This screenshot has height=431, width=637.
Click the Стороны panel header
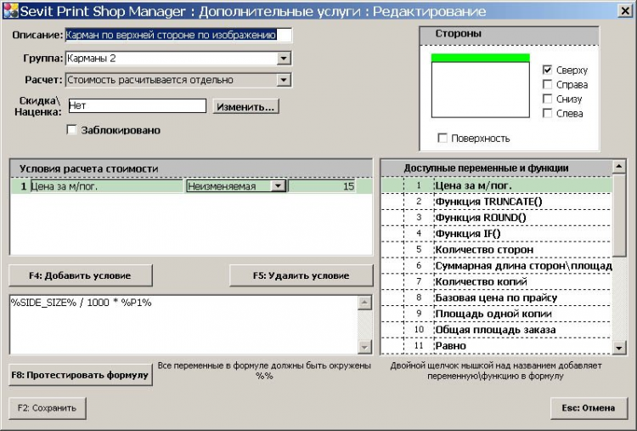tap(509, 36)
